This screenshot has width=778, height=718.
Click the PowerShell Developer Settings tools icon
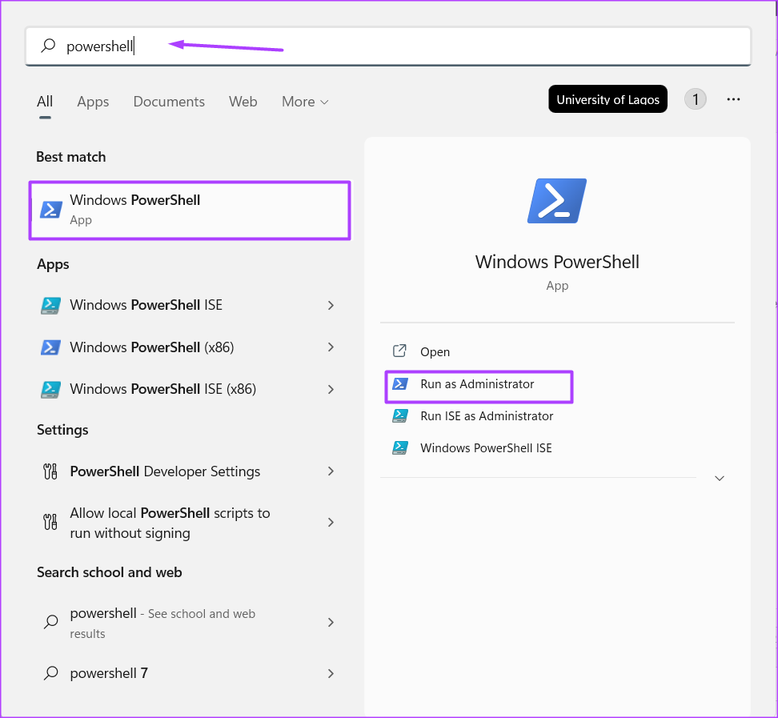(x=50, y=471)
